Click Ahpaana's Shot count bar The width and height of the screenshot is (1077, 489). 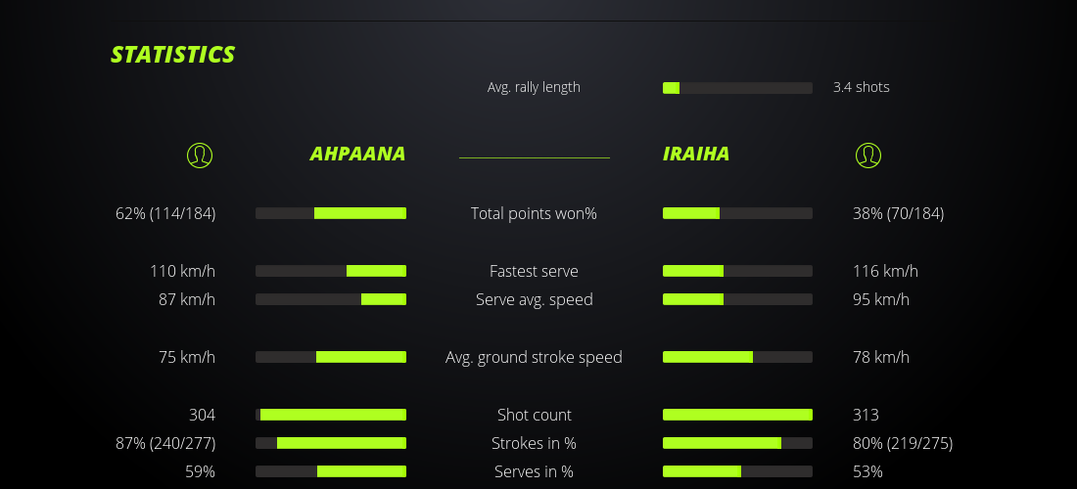pos(331,415)
